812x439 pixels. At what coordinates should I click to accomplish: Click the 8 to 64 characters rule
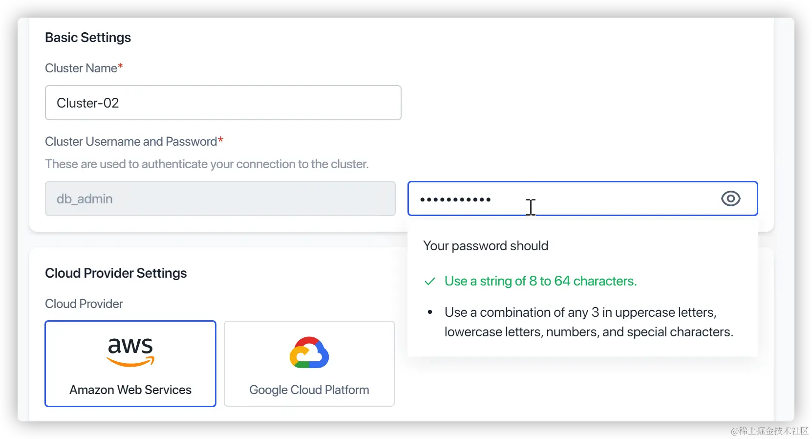540,281
